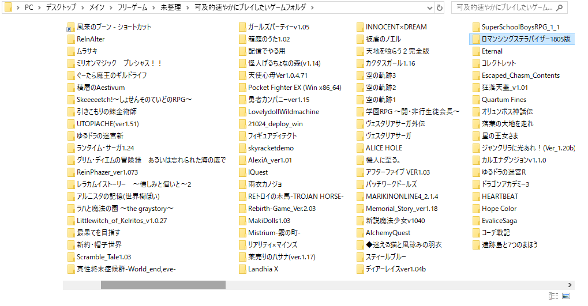Image resolution: width=588 pixels, height=306 pixels.
Task: Select LovelydollWildmachine folder name
Action: pos(283,112)
